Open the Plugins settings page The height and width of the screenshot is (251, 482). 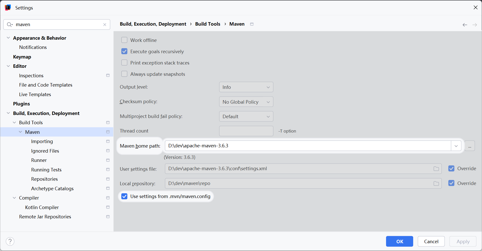(21, 104)
